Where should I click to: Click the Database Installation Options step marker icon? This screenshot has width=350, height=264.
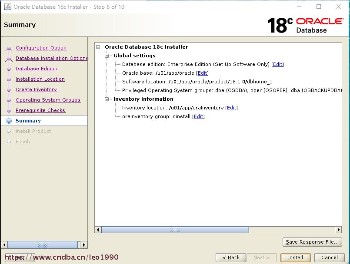coord(9,59)
